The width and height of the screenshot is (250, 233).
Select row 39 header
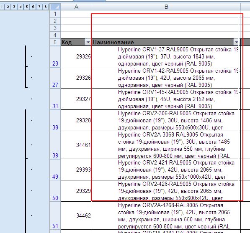(x=55, y=145)
